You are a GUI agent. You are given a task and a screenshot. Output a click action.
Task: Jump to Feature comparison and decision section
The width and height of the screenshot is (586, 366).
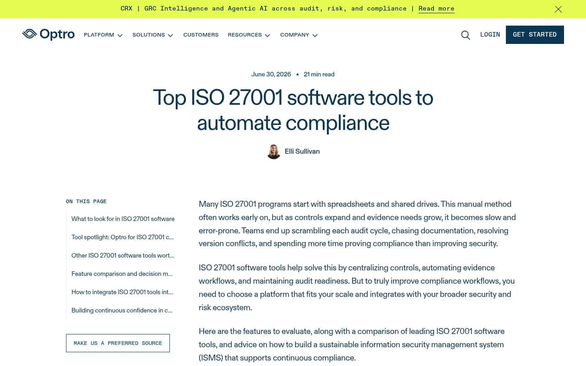coord(122,274)
